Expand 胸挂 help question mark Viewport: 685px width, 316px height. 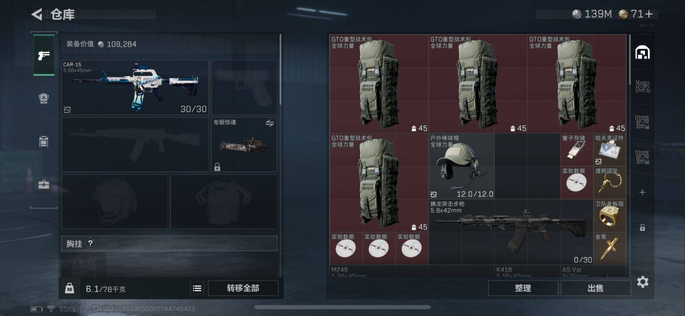[91, 244]
